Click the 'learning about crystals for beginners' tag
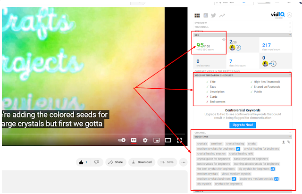The image size is (302, 194). click(256, 164)
